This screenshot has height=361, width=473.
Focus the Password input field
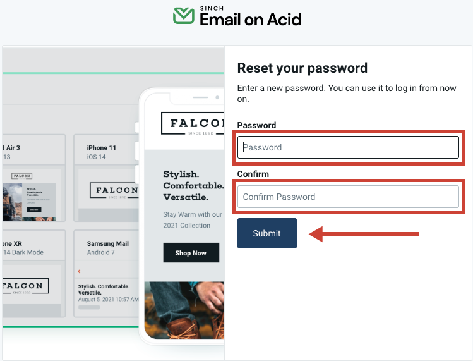(x=348, y=147)
